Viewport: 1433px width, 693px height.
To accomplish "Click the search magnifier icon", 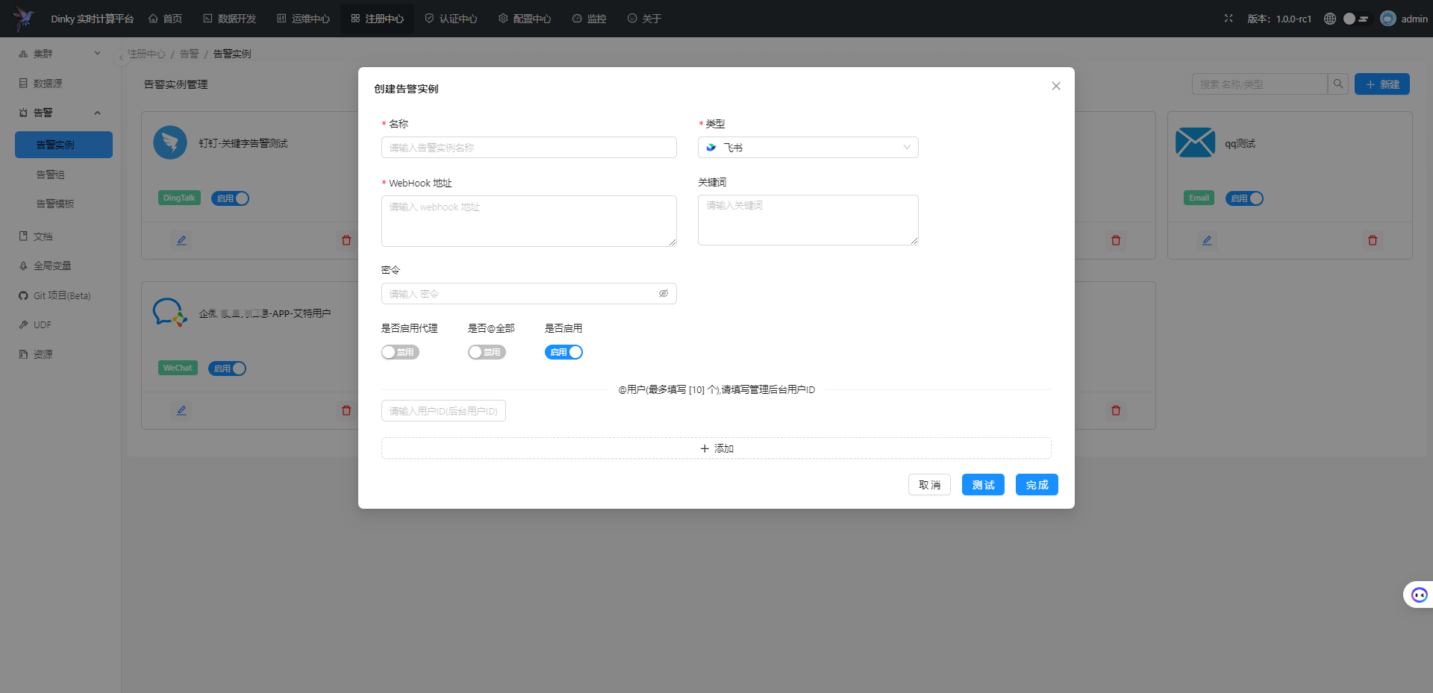I will pos(1338,84).
